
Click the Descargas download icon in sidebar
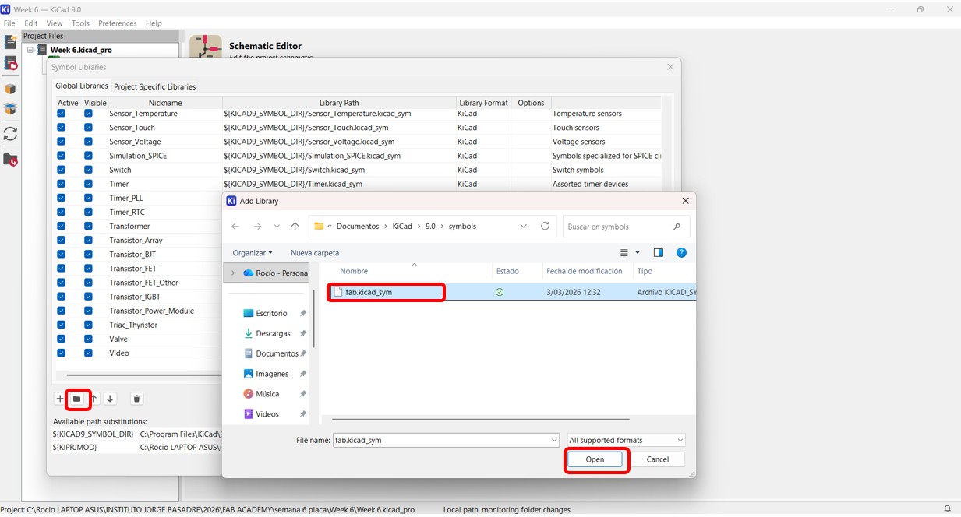(249, 333)
